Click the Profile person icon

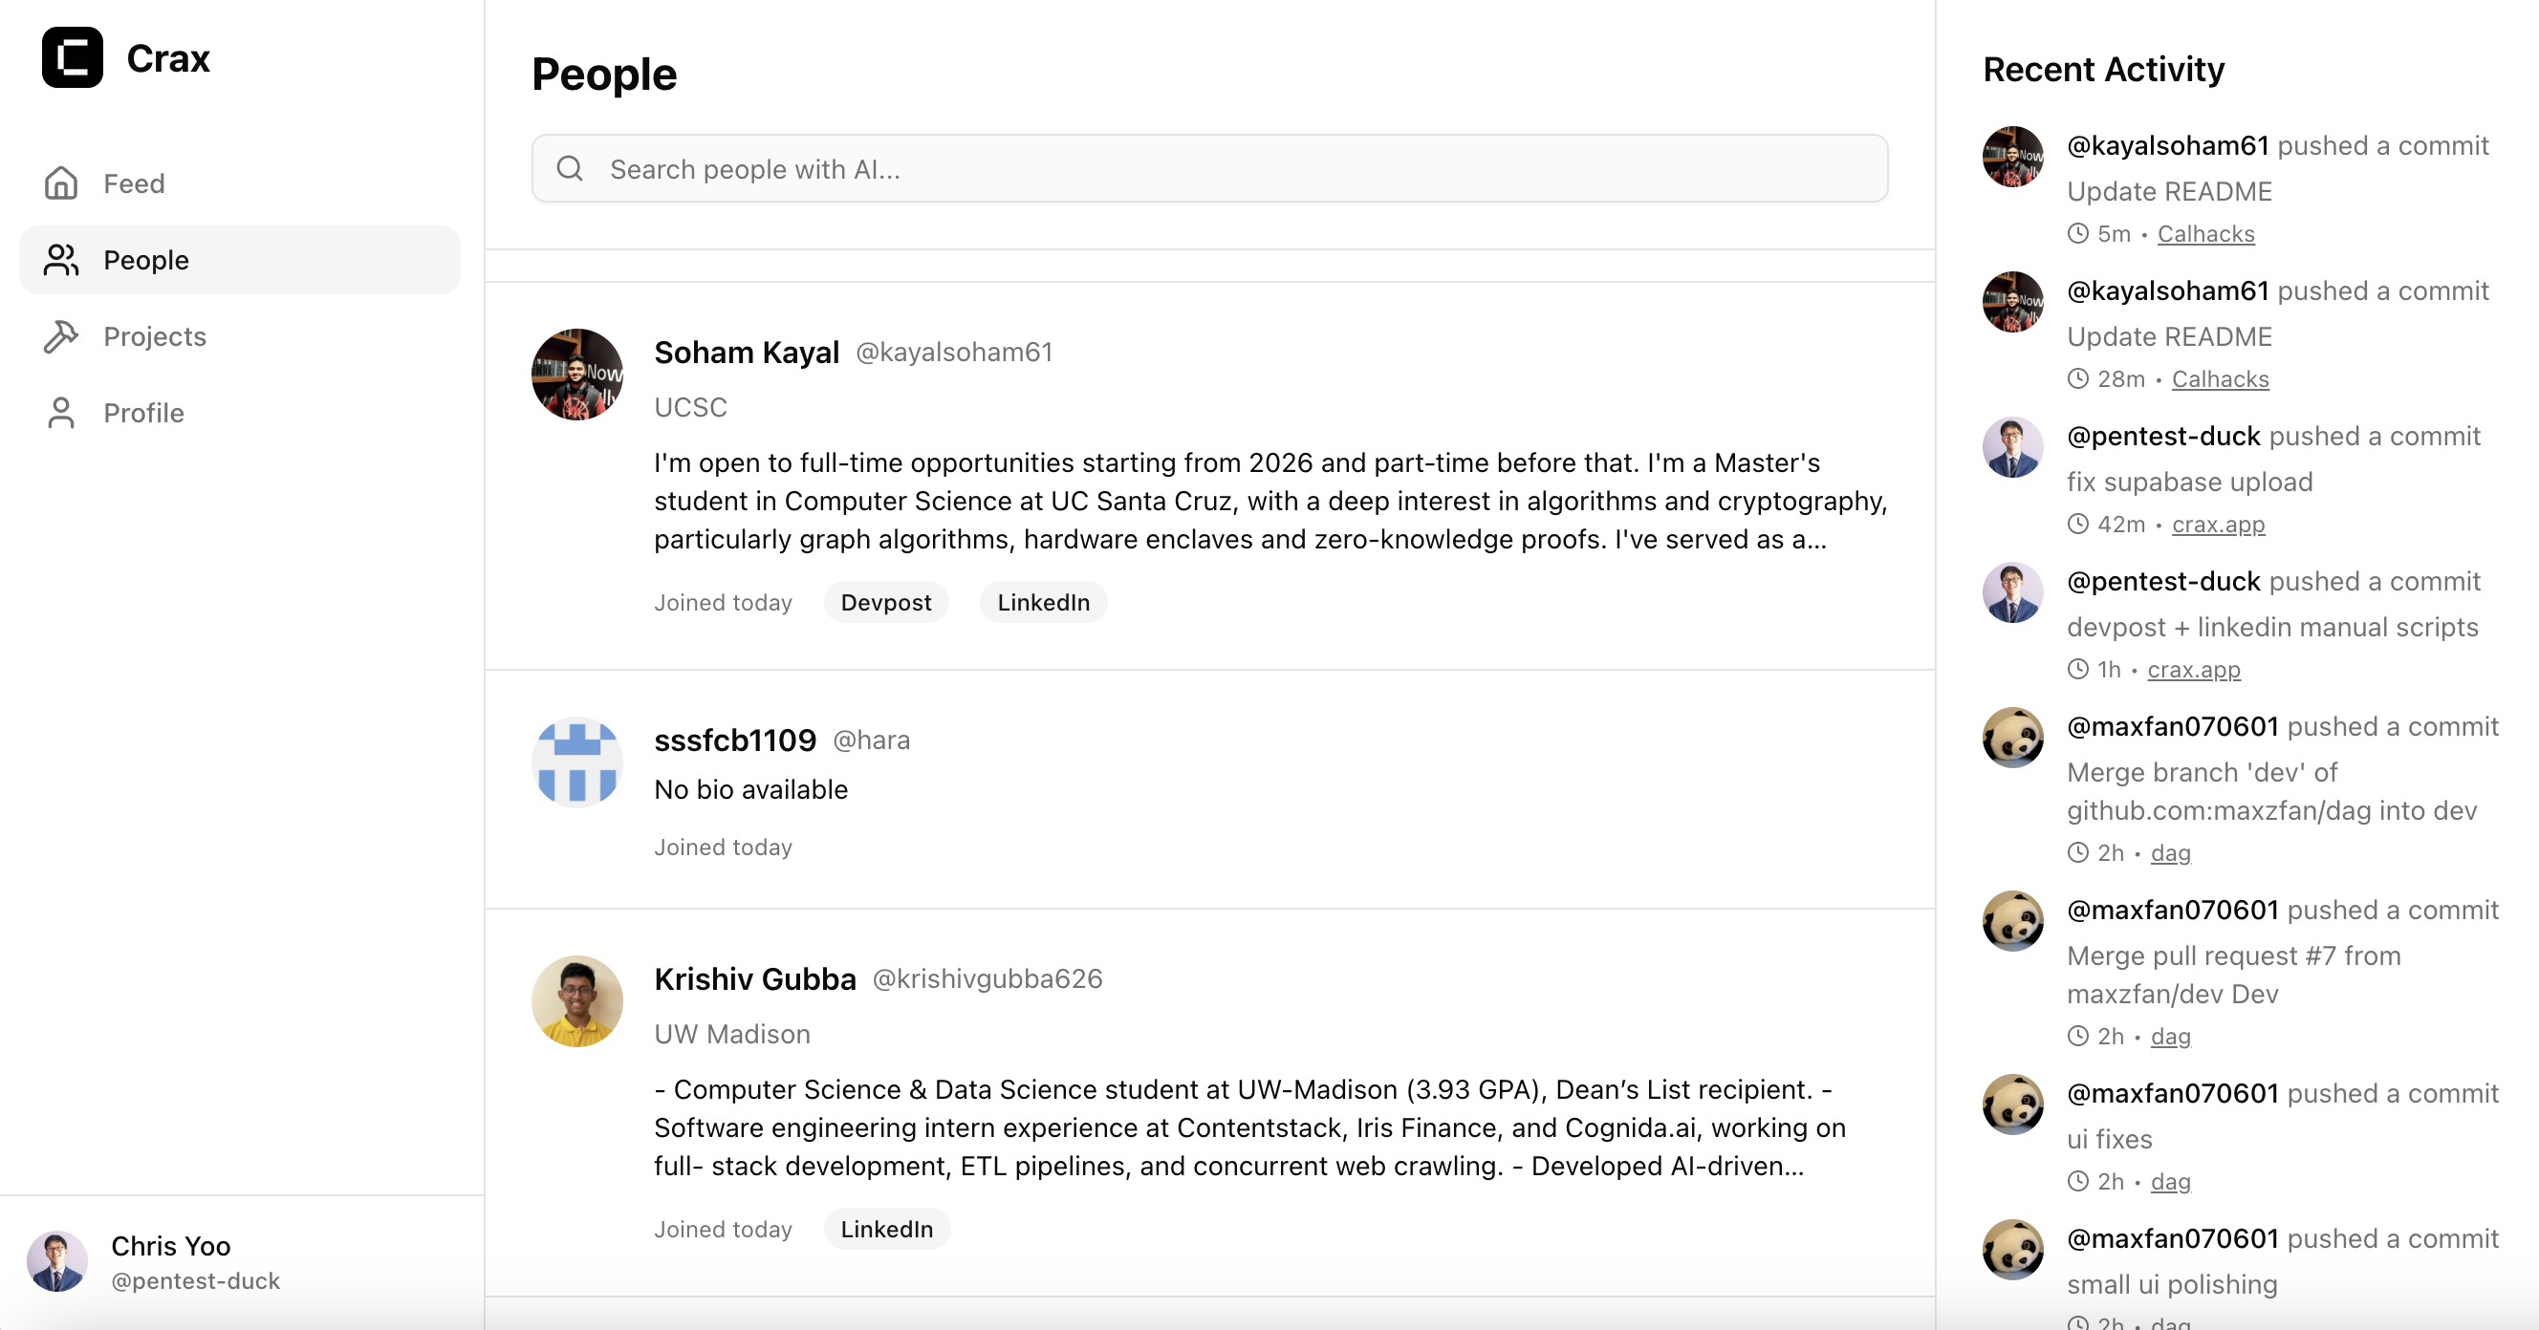[x=61, y=413]
